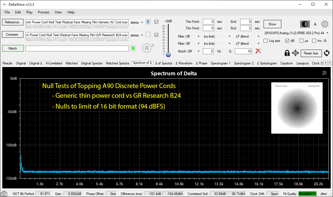Open the settings gear
The height and width of the screenshot is (197, 333).
pos(325,24)
